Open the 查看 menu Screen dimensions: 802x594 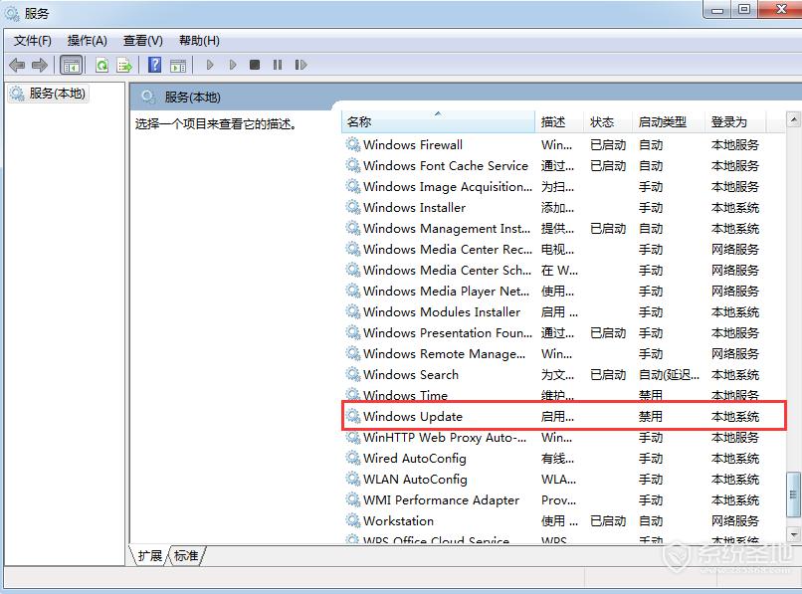click(x=141, y=41)
